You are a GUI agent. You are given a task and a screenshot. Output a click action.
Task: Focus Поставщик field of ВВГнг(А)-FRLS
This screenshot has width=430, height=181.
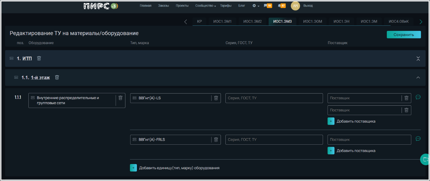pos(369,140)
